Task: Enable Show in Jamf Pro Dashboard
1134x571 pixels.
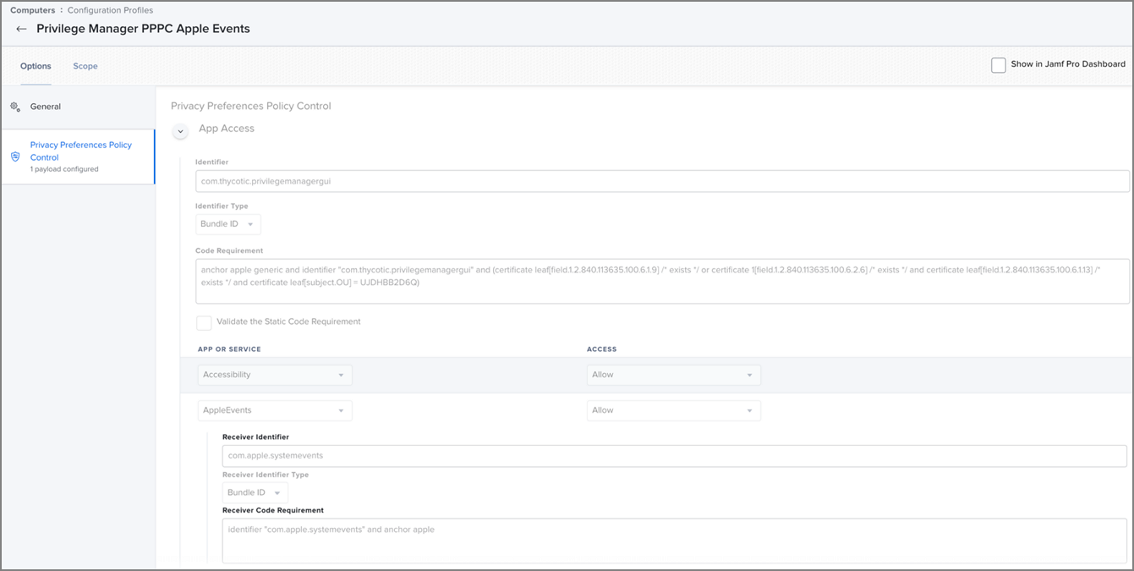Action: 998,65
